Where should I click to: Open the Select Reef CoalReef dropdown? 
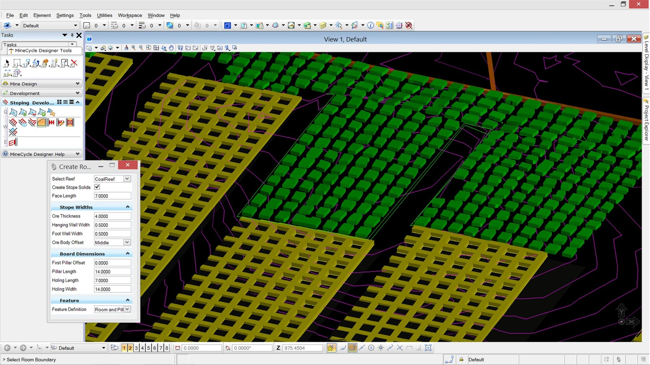click(x=127, y=179)
